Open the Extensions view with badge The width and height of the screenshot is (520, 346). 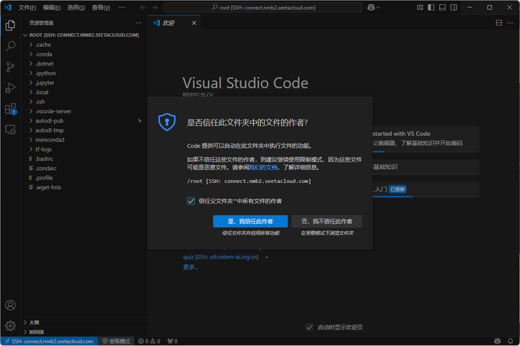tap(10, 109)
